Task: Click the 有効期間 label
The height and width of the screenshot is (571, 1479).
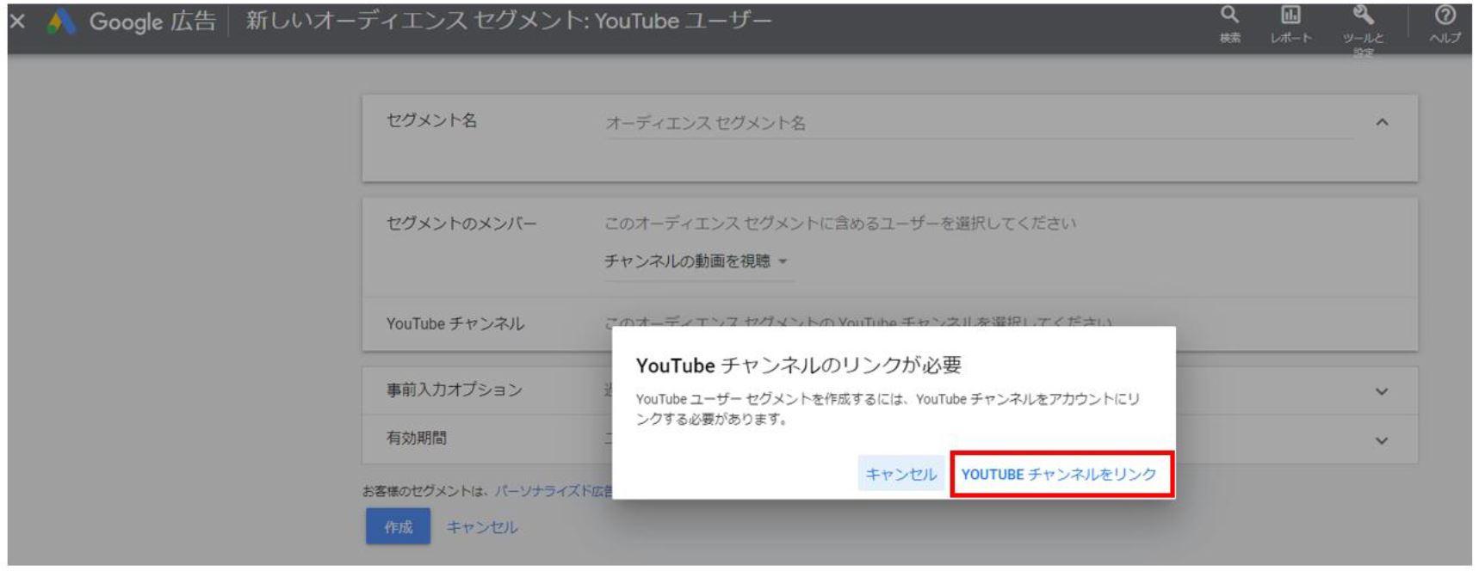Action: [417, 439]
